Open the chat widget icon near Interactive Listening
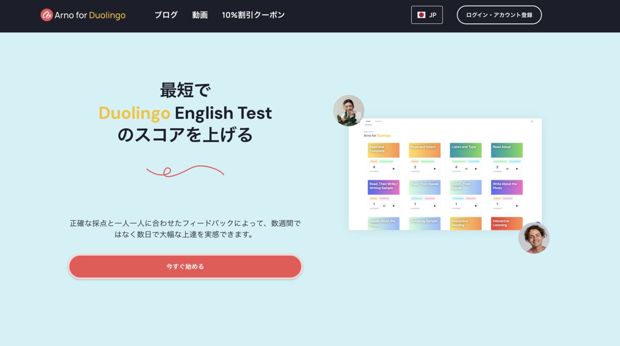Image resolution: width=620 pixels, height=346 pixels. point(538,223)
